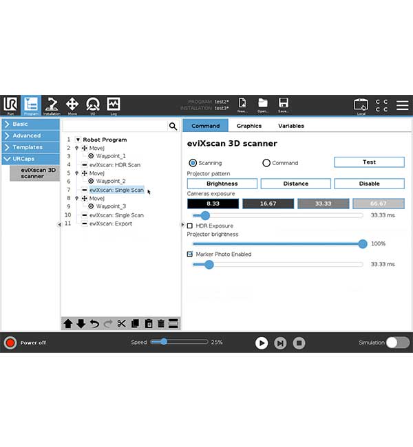Step the program forward
This screenshot has width=413, height=447.
click(x=280, y=343)
